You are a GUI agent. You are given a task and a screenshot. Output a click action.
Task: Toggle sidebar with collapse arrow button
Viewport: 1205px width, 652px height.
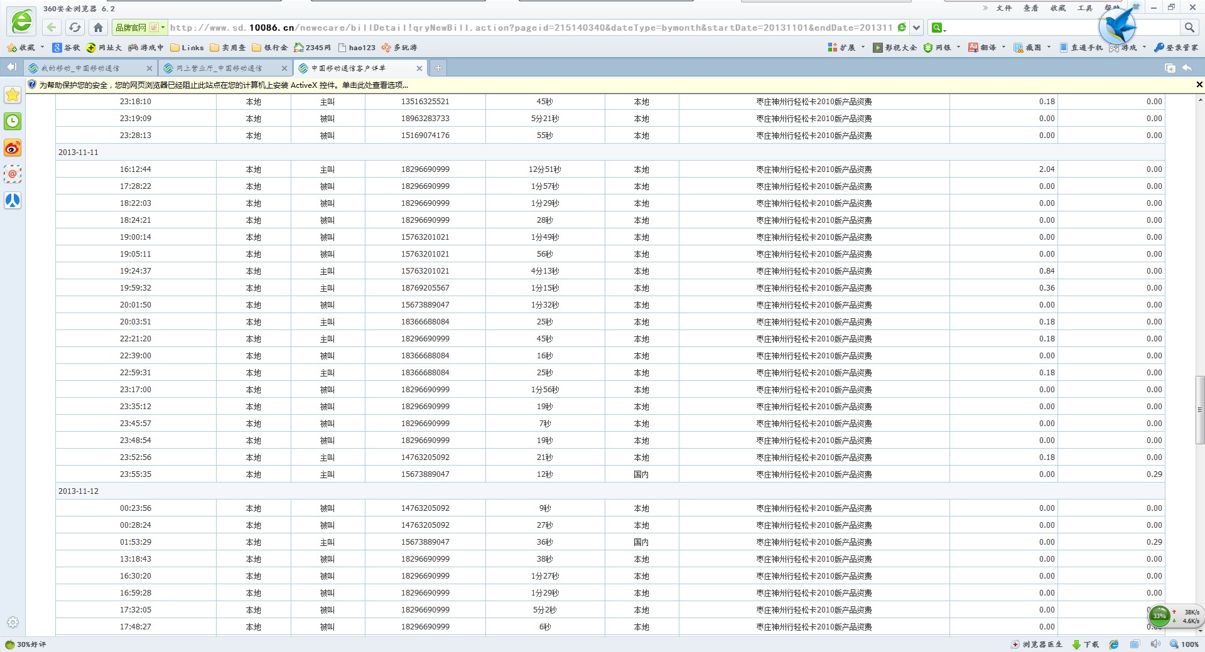tap(11, 68)
